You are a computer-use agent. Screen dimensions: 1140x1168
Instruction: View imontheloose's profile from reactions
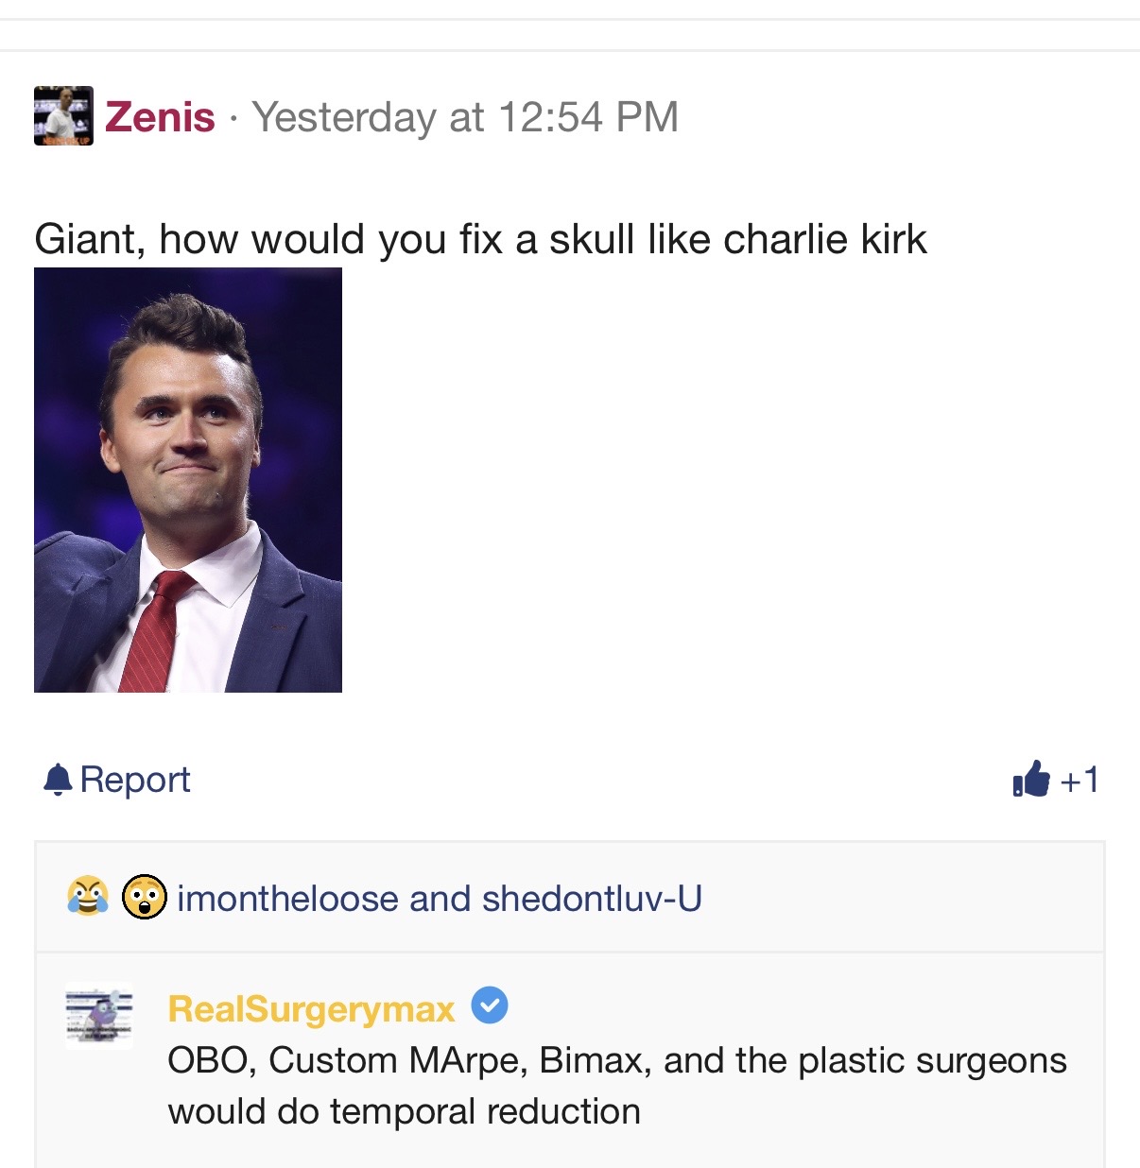287,899
